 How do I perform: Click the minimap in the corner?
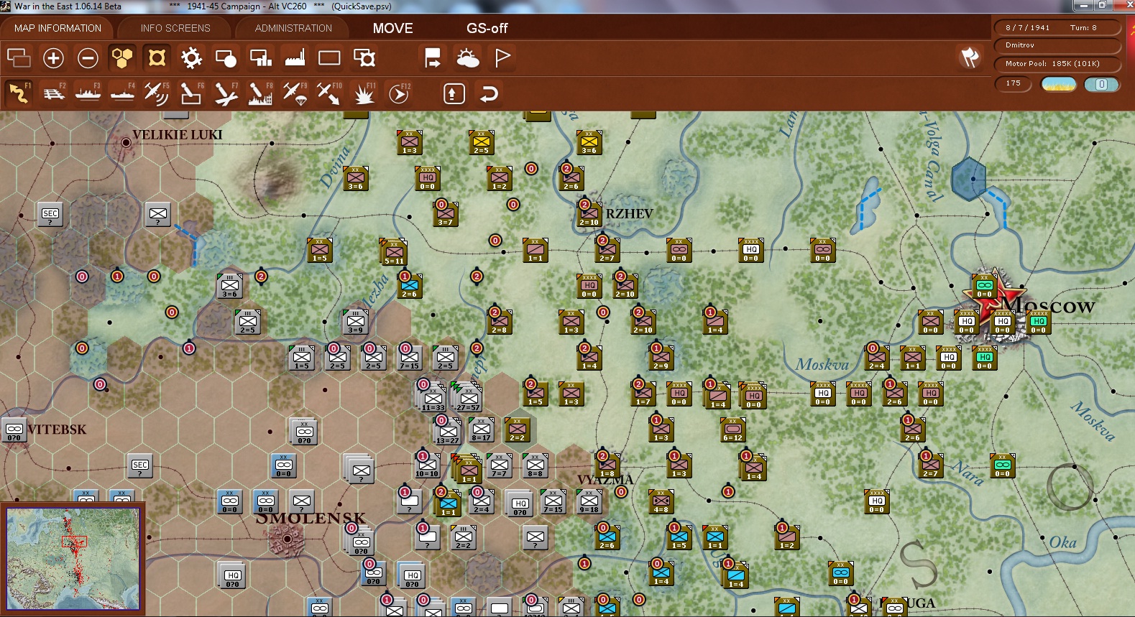[x=73, y=558]
